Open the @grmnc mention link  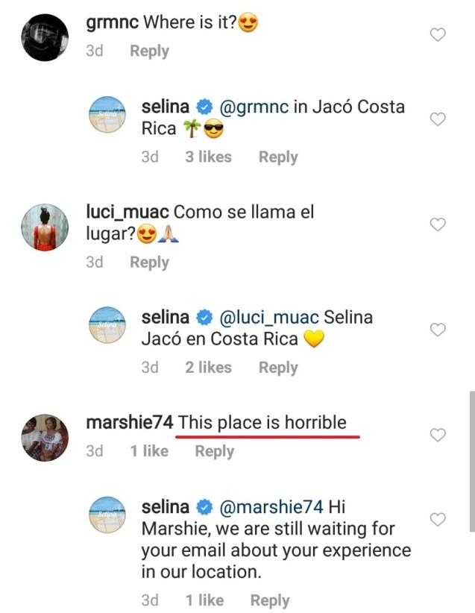click(252, 107)
